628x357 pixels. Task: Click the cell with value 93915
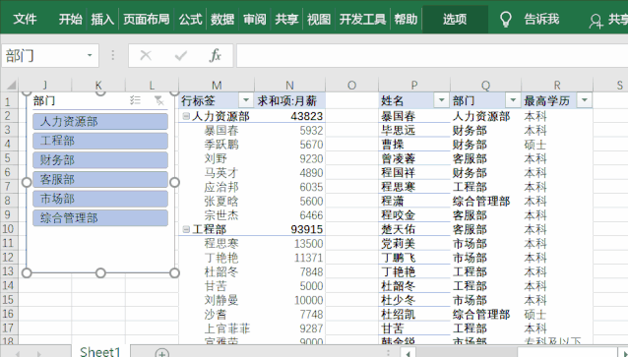point(290,229)
